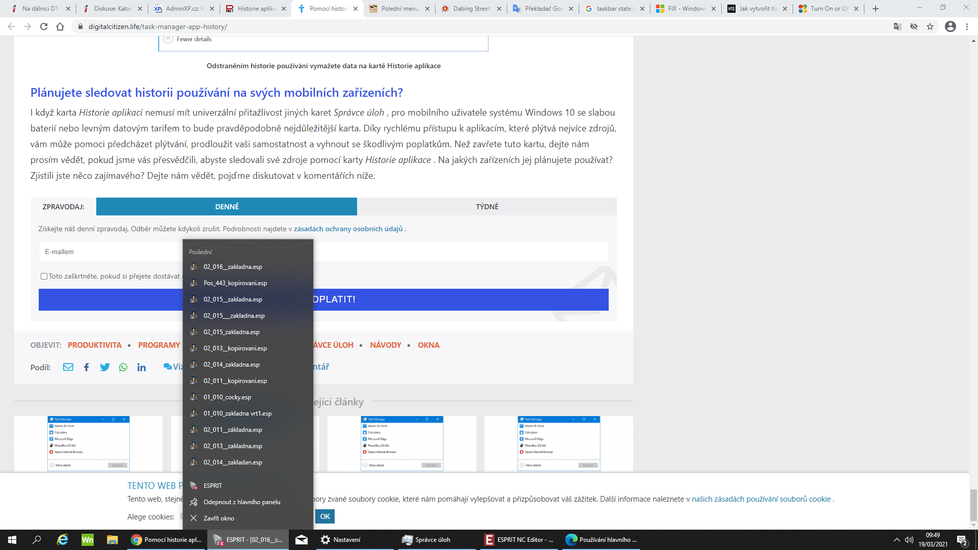The height and width of the screenshot is (550, 978).
Task: Share the article on Twitter
Action: [105, 367]
